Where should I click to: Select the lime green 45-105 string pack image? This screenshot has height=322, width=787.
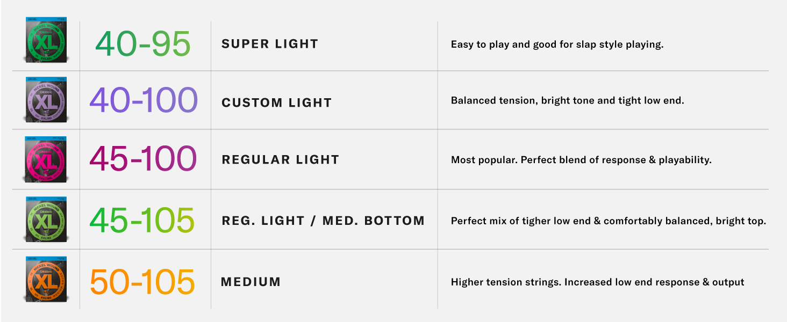pos(46,219)
